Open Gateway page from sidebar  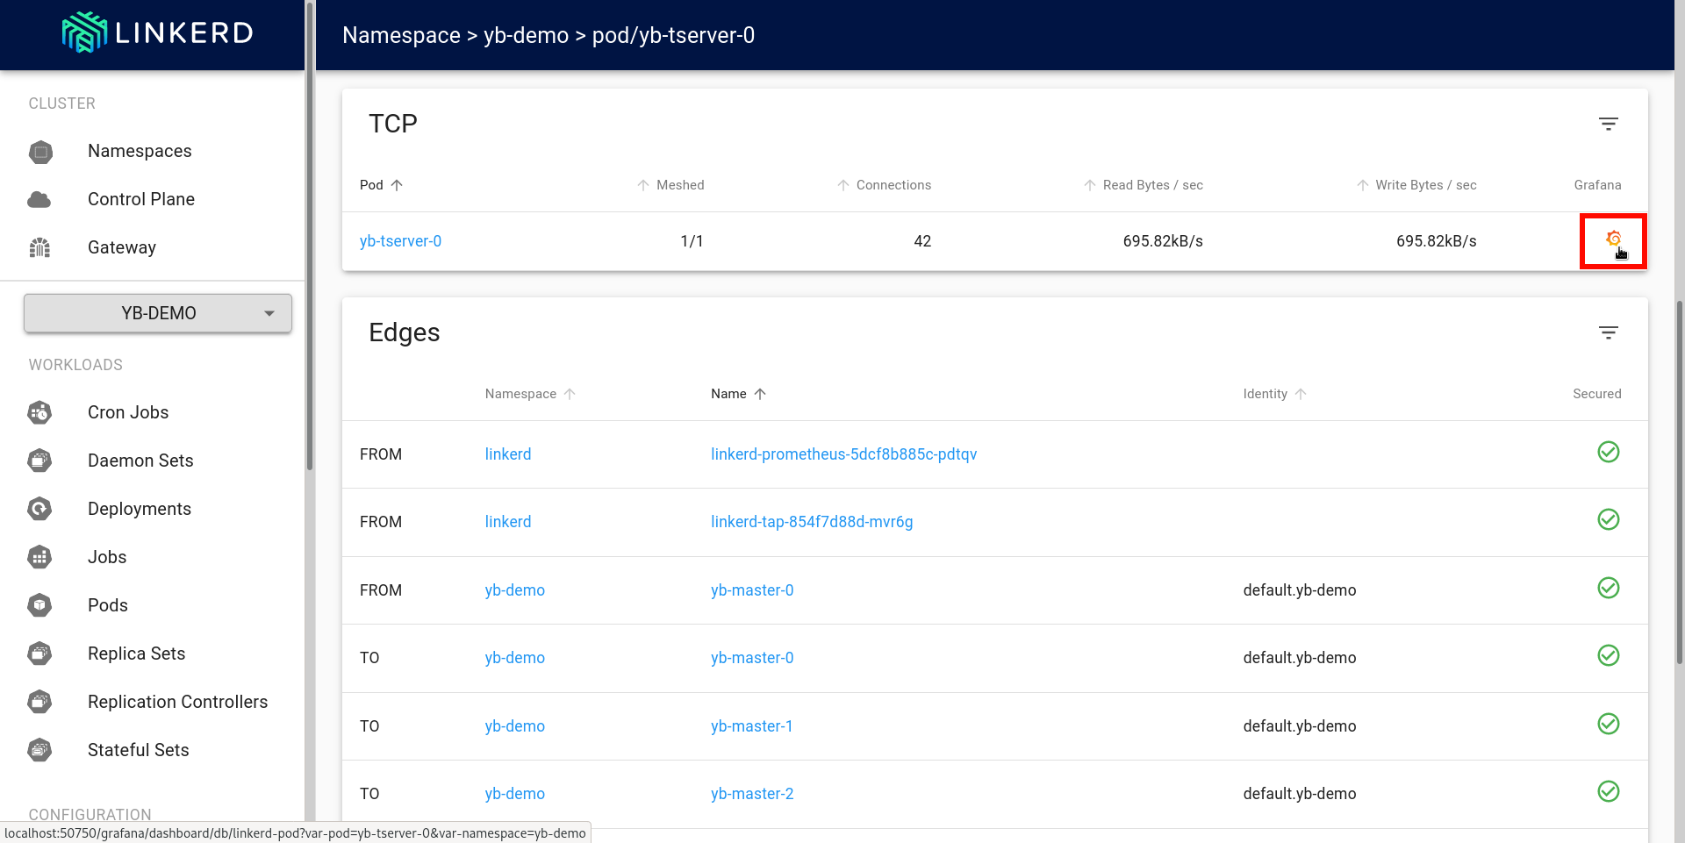click(x=122, y=247)
